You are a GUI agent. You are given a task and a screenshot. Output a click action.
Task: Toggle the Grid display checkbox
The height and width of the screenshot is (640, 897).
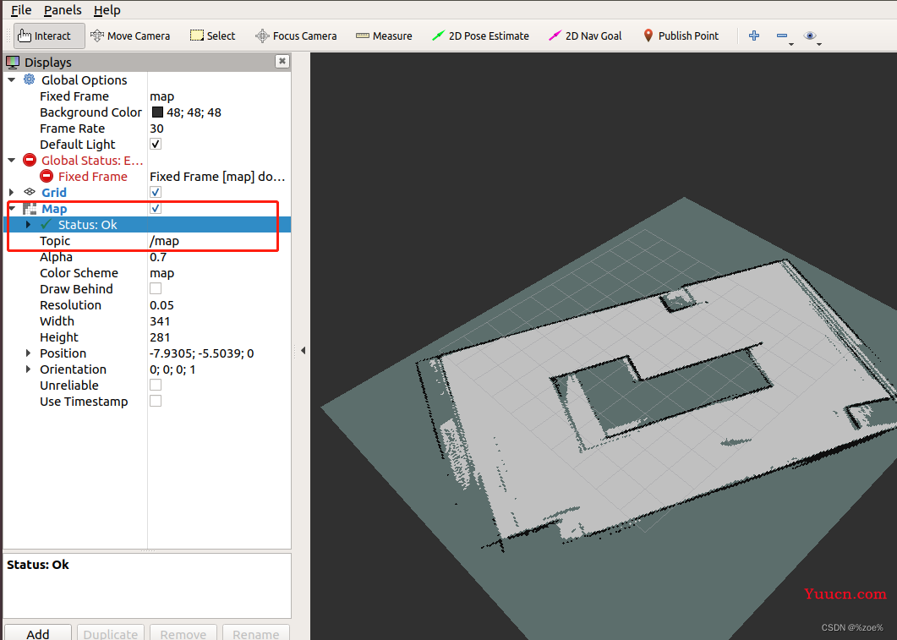click(156, 192)
